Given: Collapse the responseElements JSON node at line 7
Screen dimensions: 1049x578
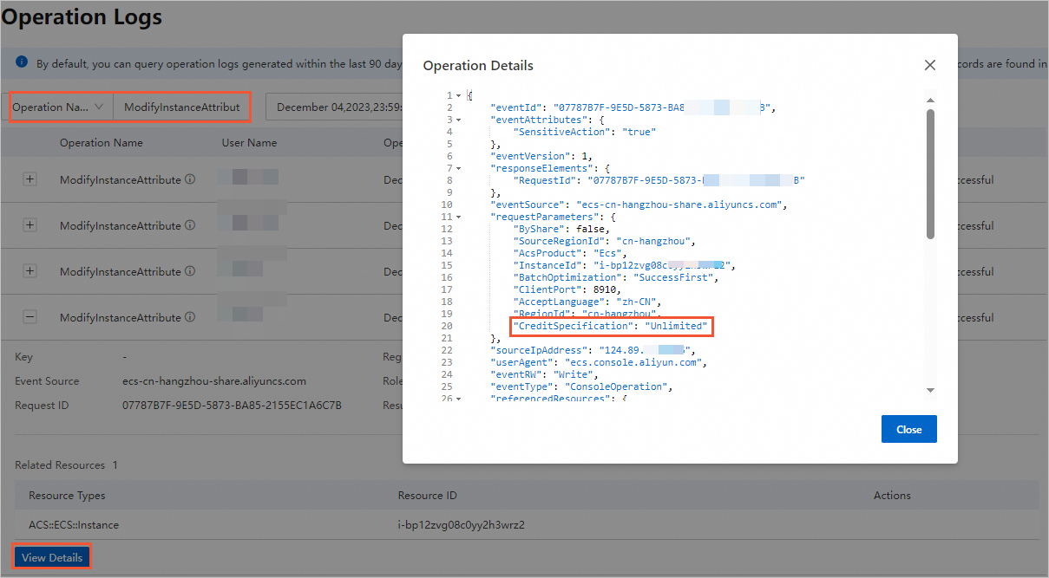Looking at the screenshot, I should tap(458, 168).
